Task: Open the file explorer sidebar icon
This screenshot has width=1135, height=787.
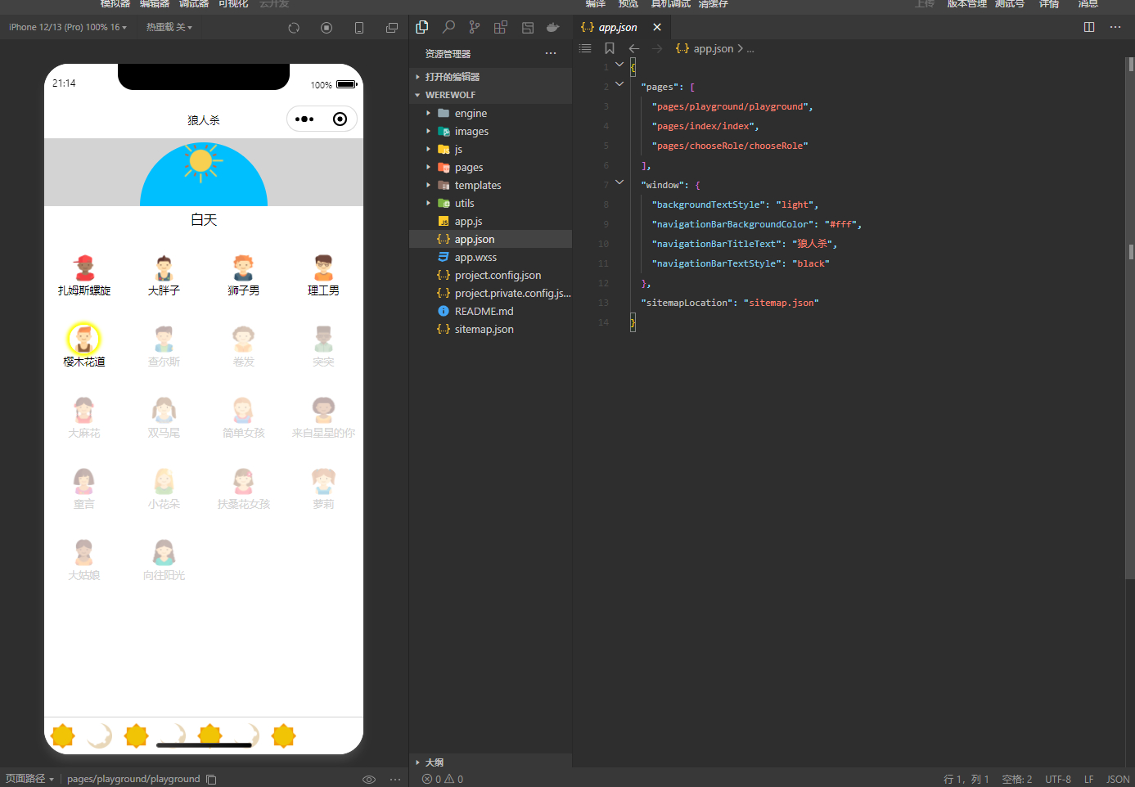Action: coord(422,27)
